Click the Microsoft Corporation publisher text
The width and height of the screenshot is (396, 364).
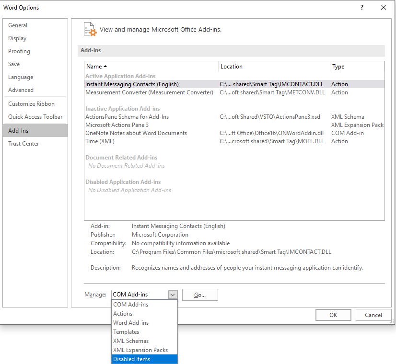(160, 235)
